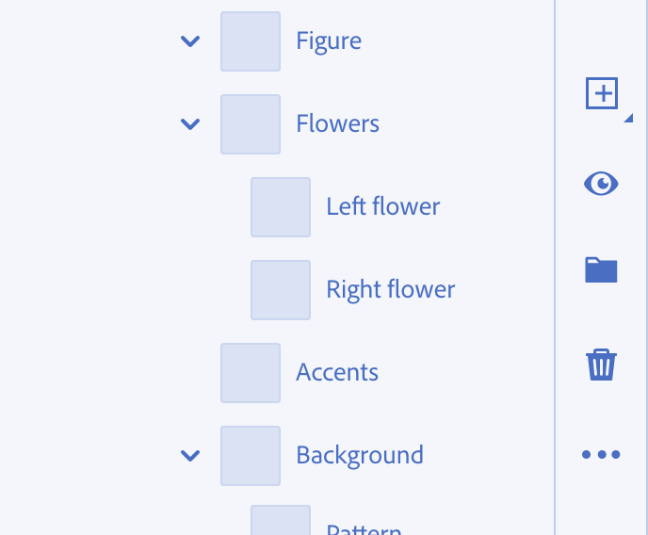This screenshot has width=648, height=535.
Task: Click the Background layer thumbnail
Action: [x=251, y=456]
